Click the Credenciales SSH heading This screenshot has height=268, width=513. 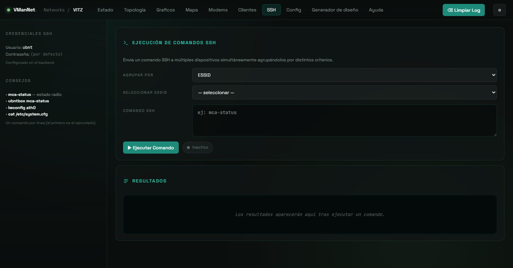click(29, 34)
